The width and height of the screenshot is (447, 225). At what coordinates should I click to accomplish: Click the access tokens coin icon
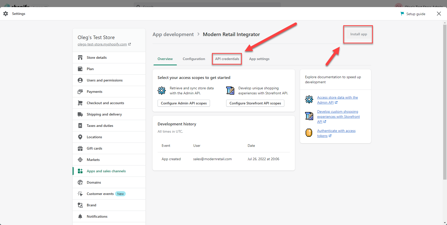[309, 133]
